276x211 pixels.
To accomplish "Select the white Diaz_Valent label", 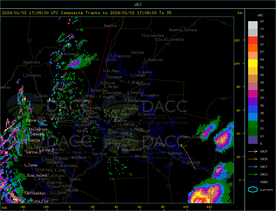I will click(x=37, y=175).
